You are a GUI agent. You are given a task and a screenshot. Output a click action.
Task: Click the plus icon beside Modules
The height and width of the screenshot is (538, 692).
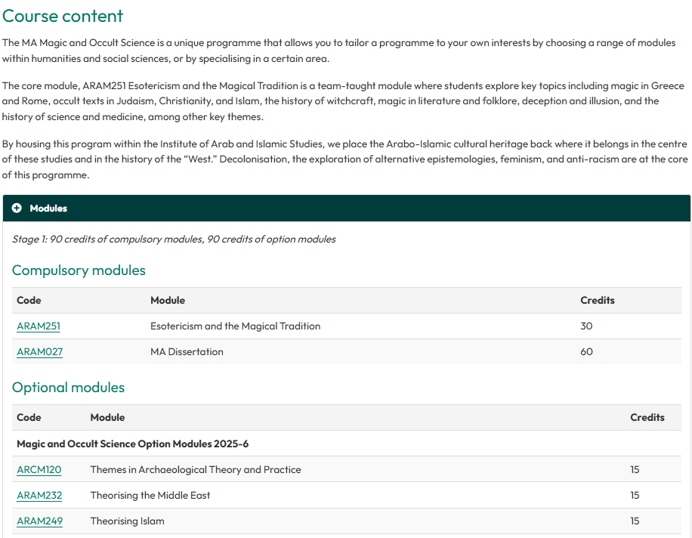point(17,209)
